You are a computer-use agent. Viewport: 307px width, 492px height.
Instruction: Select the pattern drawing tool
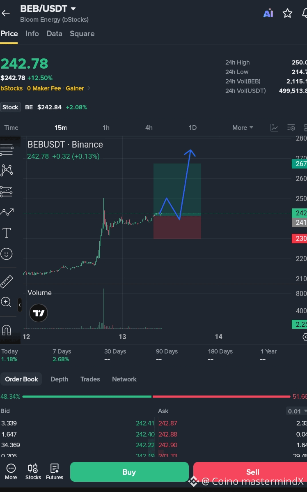click(7, 170)
